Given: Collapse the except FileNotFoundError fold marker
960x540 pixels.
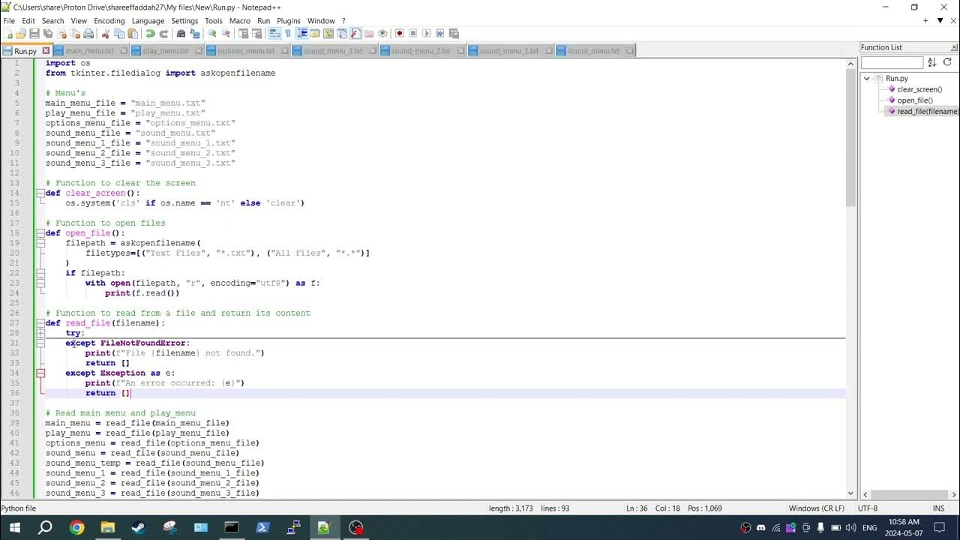Looking at the screenshot, I should (40, 343).
